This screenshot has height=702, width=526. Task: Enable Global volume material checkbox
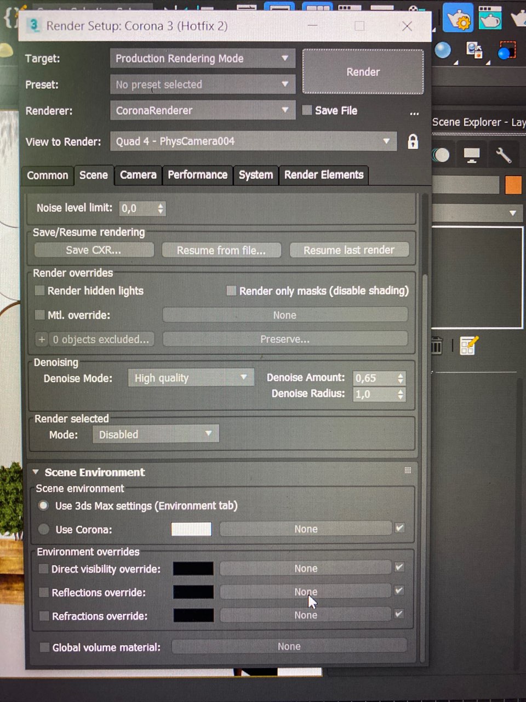(44, 647)
